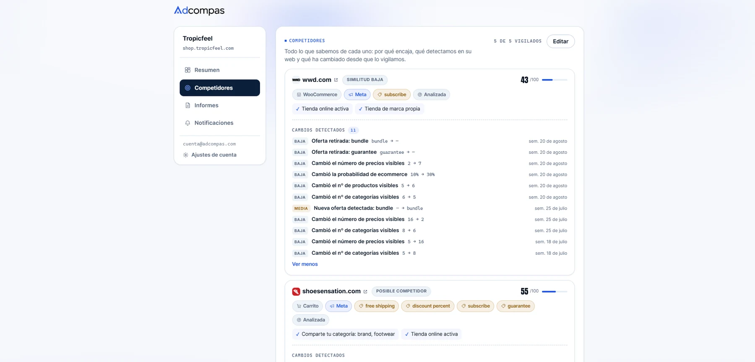Click the checkmark beside Tienda de marca propia
The height and width of the screenshot is (362, 755).
[360, 109]
